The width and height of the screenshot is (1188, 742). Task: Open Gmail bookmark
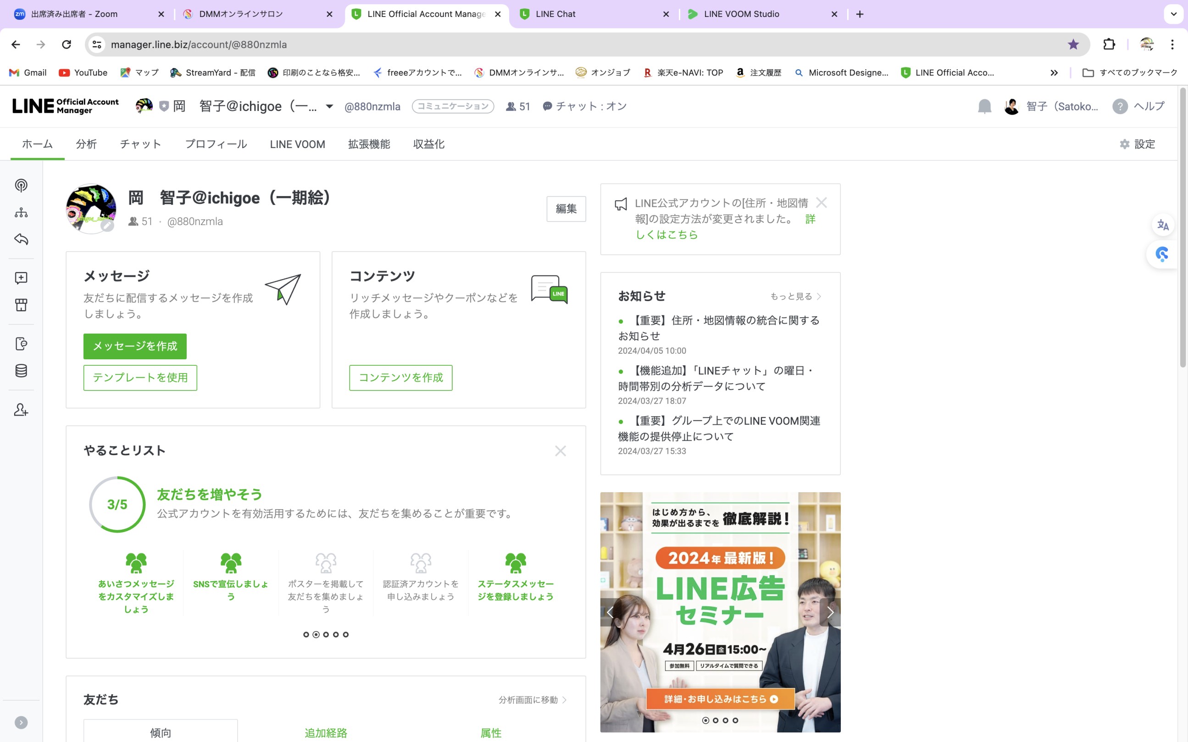tap(28, 72)
